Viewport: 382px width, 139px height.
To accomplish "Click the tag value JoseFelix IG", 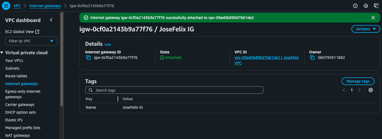I will click(x=133, y=107).
